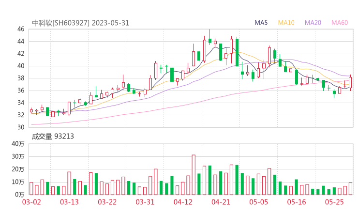Click the 40万 volume axis label

pos(18,144)
